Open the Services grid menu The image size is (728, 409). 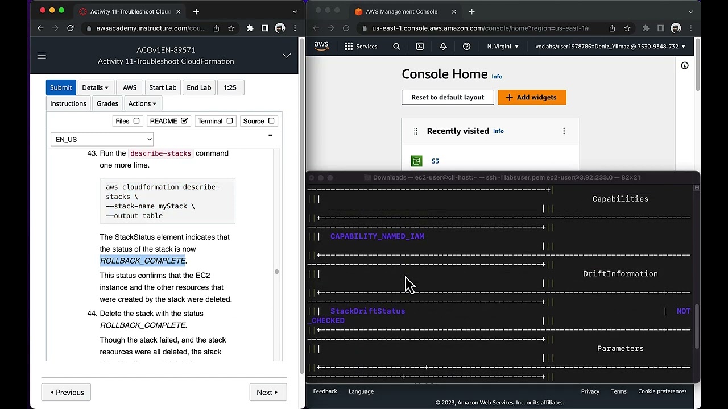click(x=361, y=47)
